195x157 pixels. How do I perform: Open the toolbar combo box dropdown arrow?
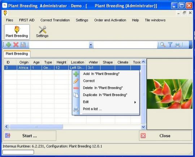91,45
